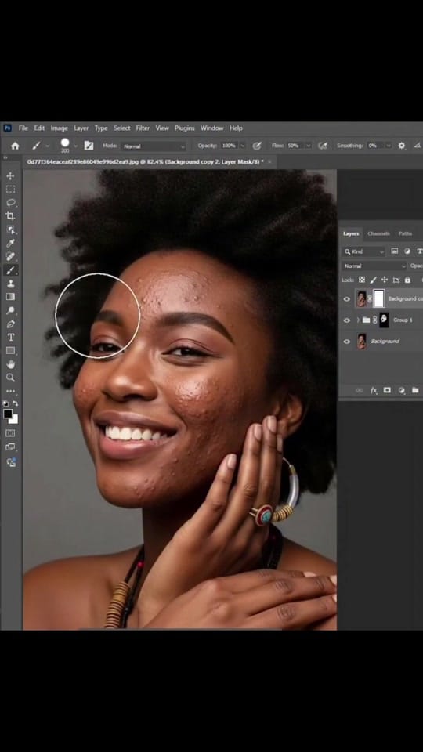Toggle Quick Mask mode
This screenshot has height=752, width=423.
[x=10, y=433]
